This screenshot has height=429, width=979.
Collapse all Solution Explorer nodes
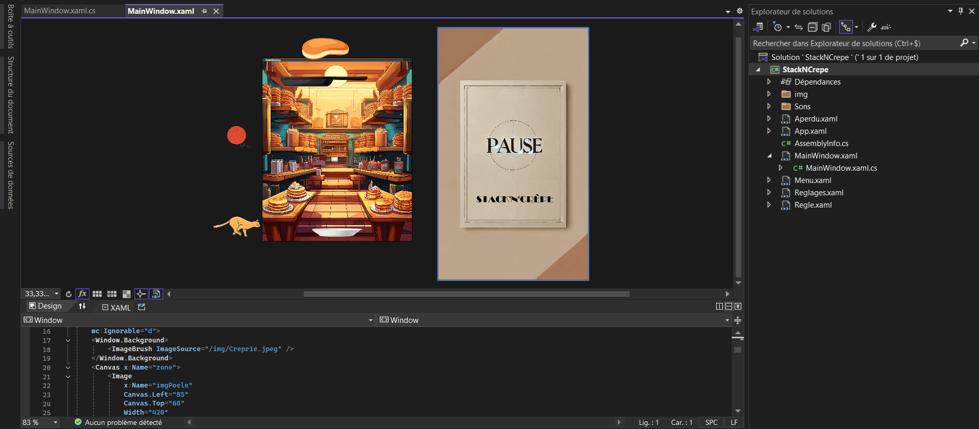(x=813, y=27)
